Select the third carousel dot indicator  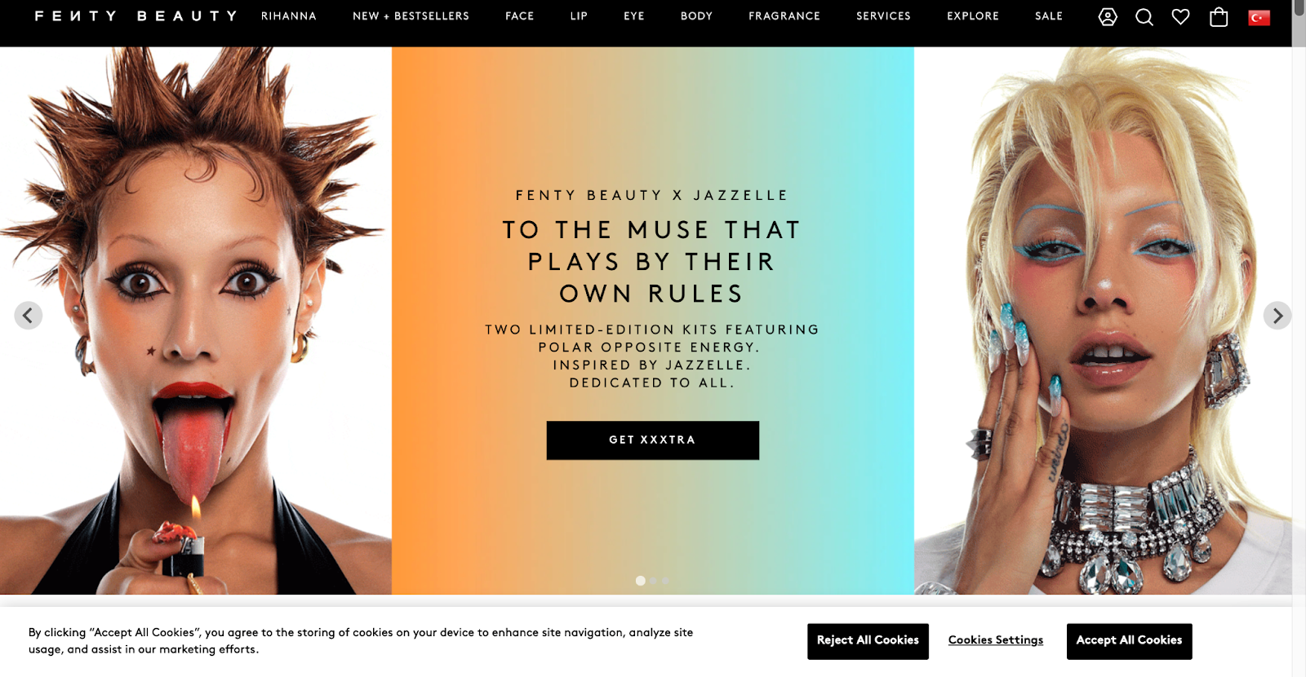pyautogui.click(x=666, y=581)
